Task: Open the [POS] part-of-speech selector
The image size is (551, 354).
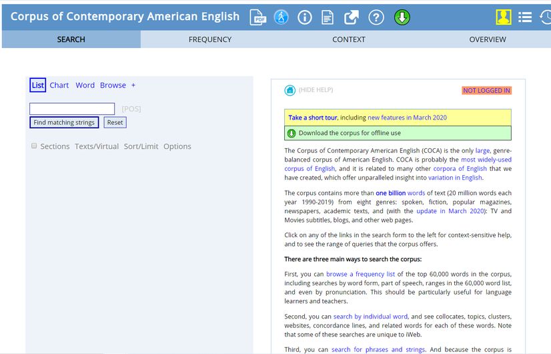Action: coord(131,109)
